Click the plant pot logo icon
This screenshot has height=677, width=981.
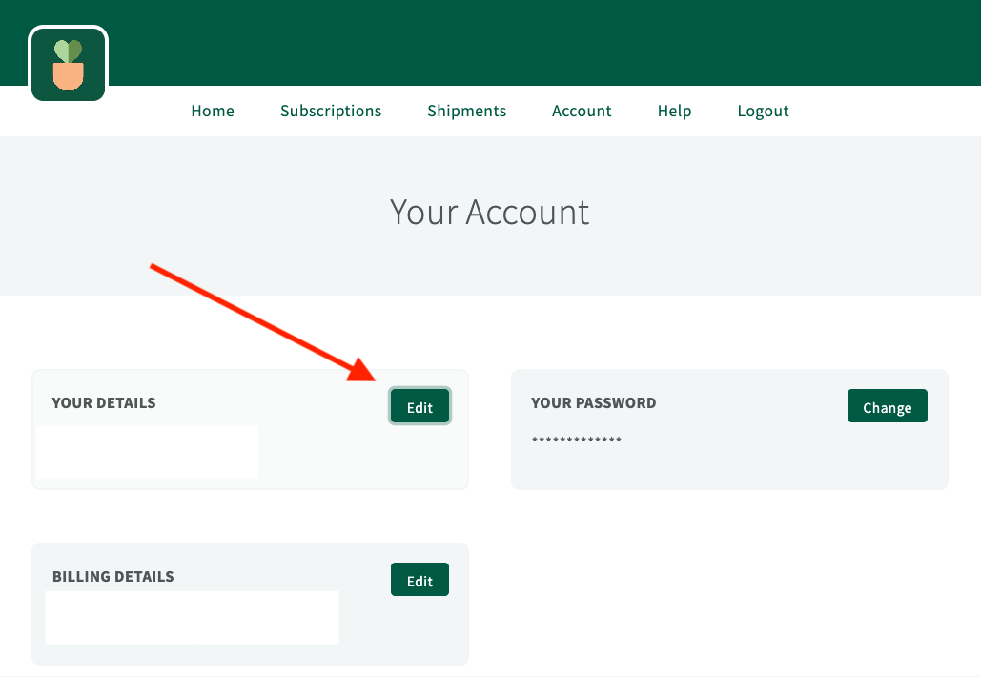pos(69,65)
